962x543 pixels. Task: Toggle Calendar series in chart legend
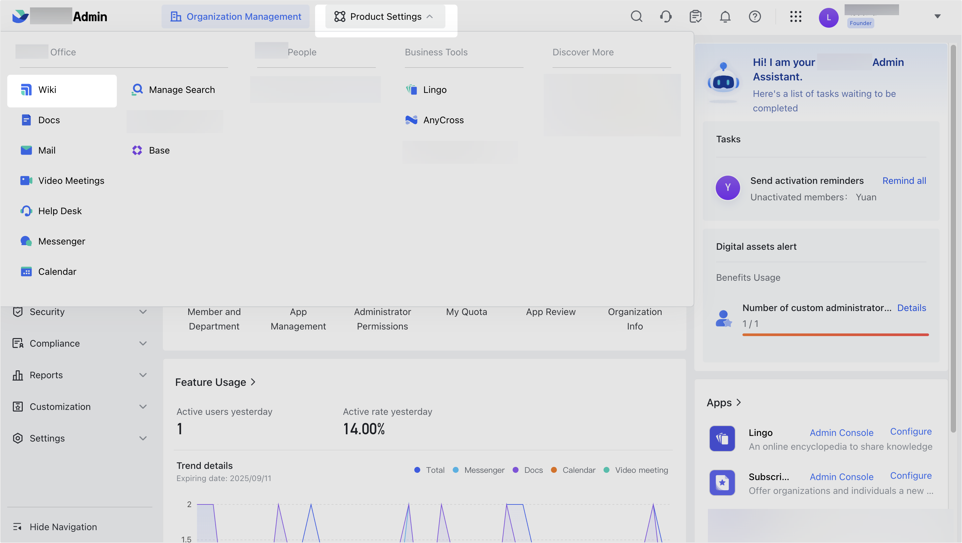[573, 470]
